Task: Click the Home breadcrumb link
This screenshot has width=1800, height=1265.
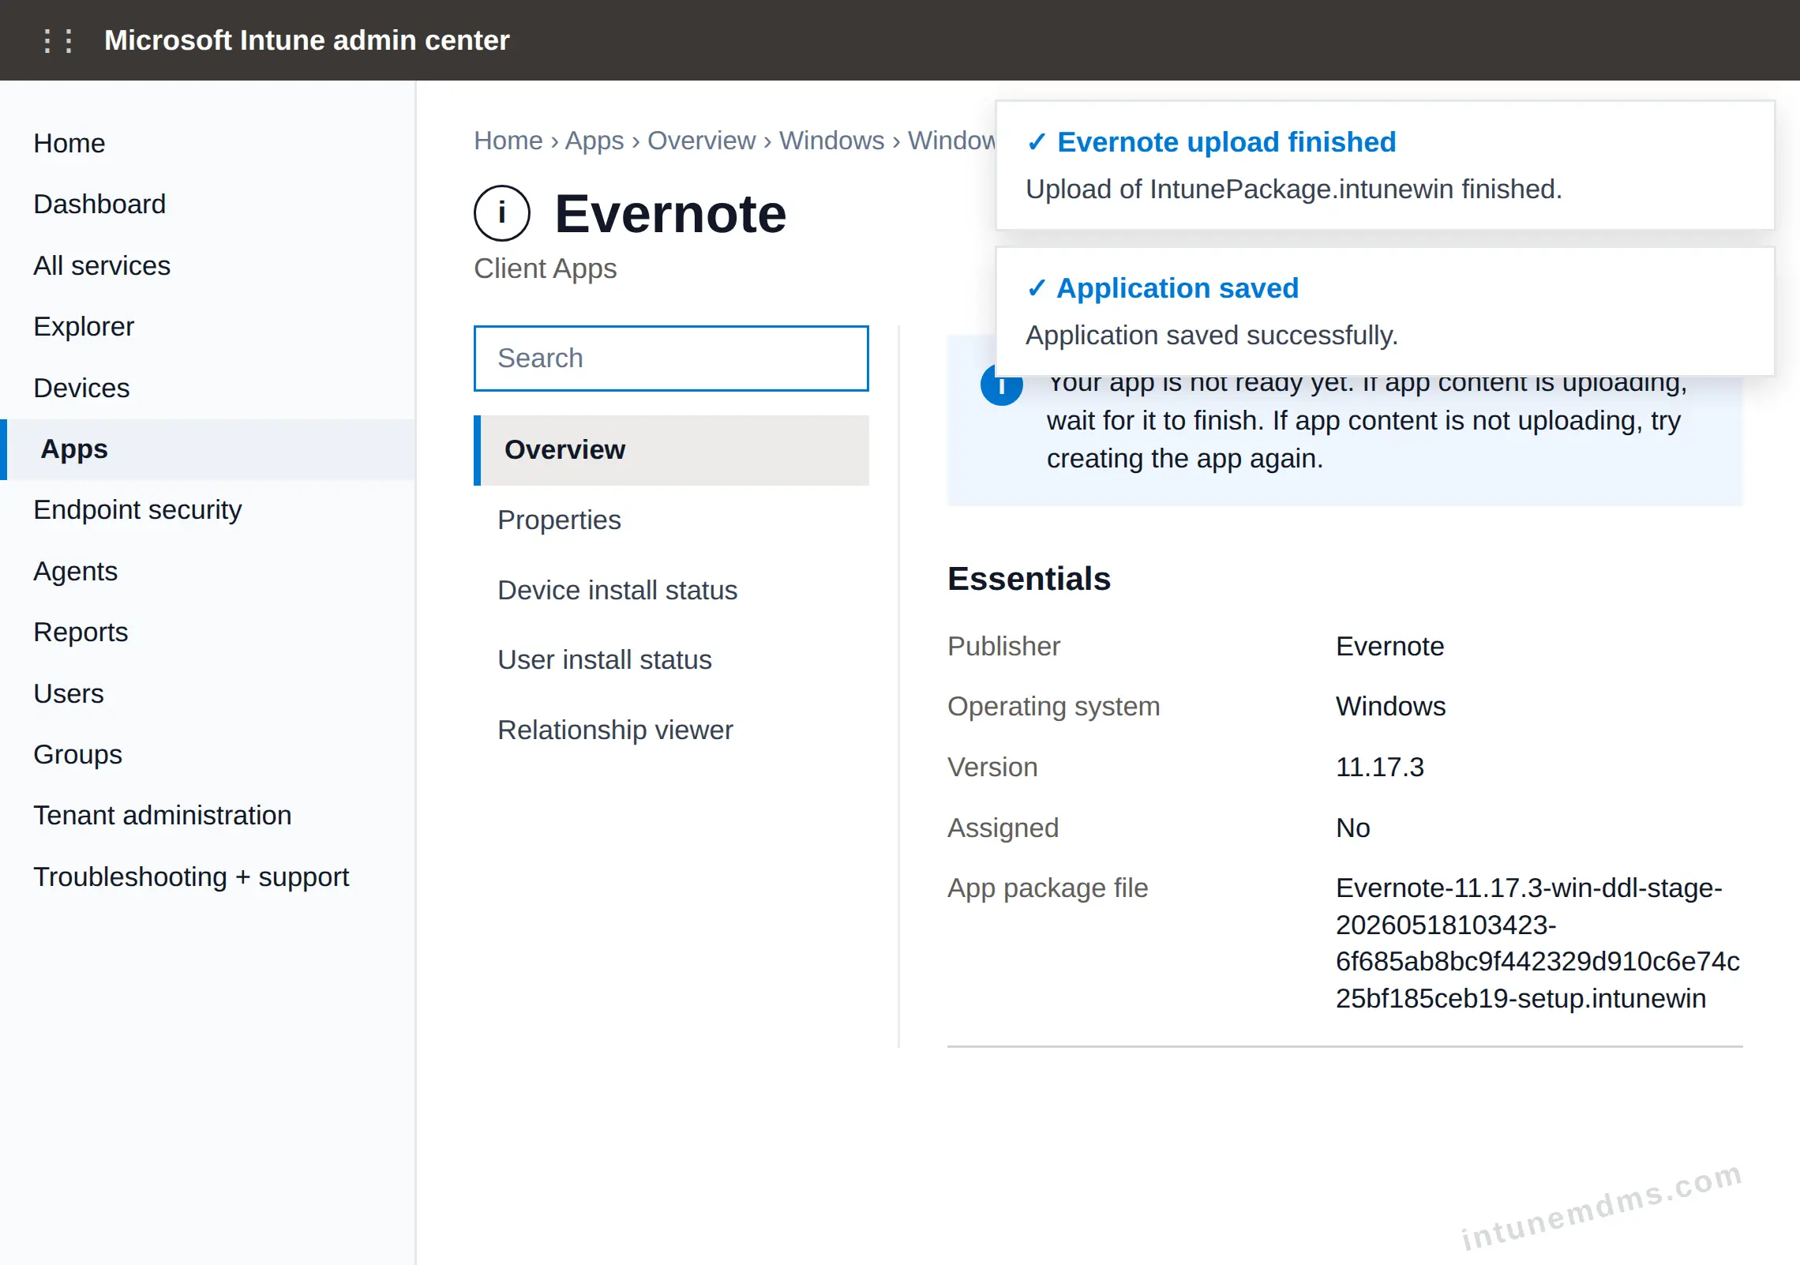Action: 508,141
